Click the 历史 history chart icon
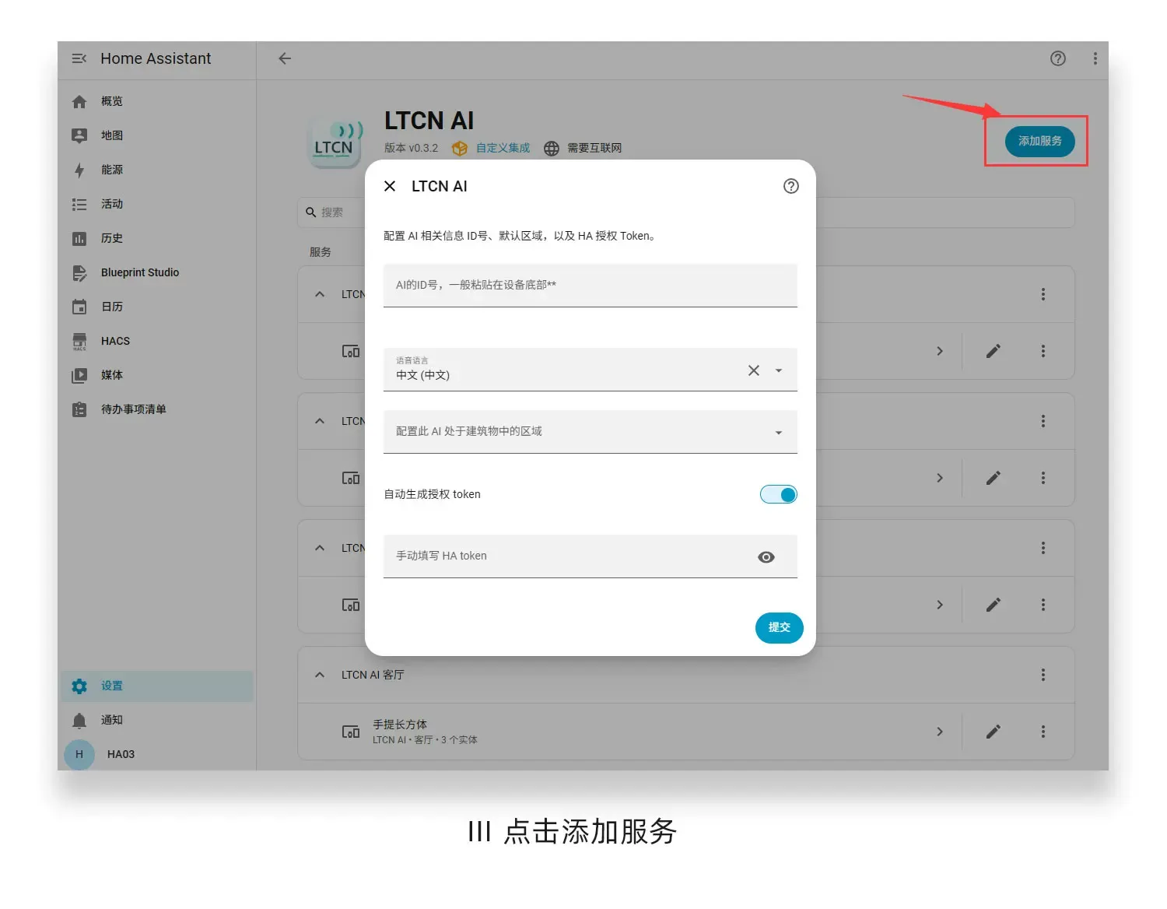The width and height of the screenshot is (1167, 909). coord(79,238)
